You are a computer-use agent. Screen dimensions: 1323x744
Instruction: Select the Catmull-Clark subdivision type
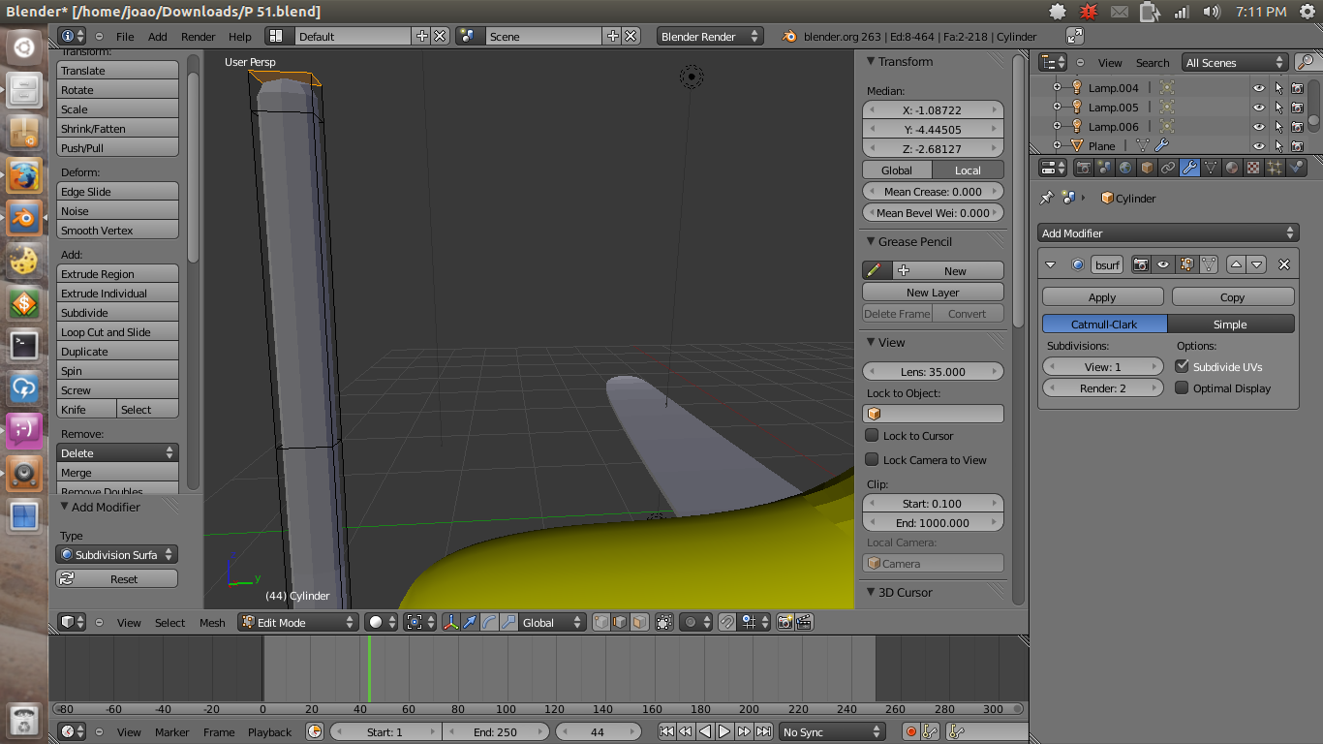1104,324
